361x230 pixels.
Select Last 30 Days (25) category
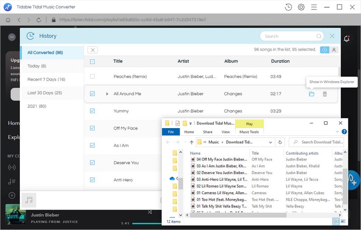[52, 93]
